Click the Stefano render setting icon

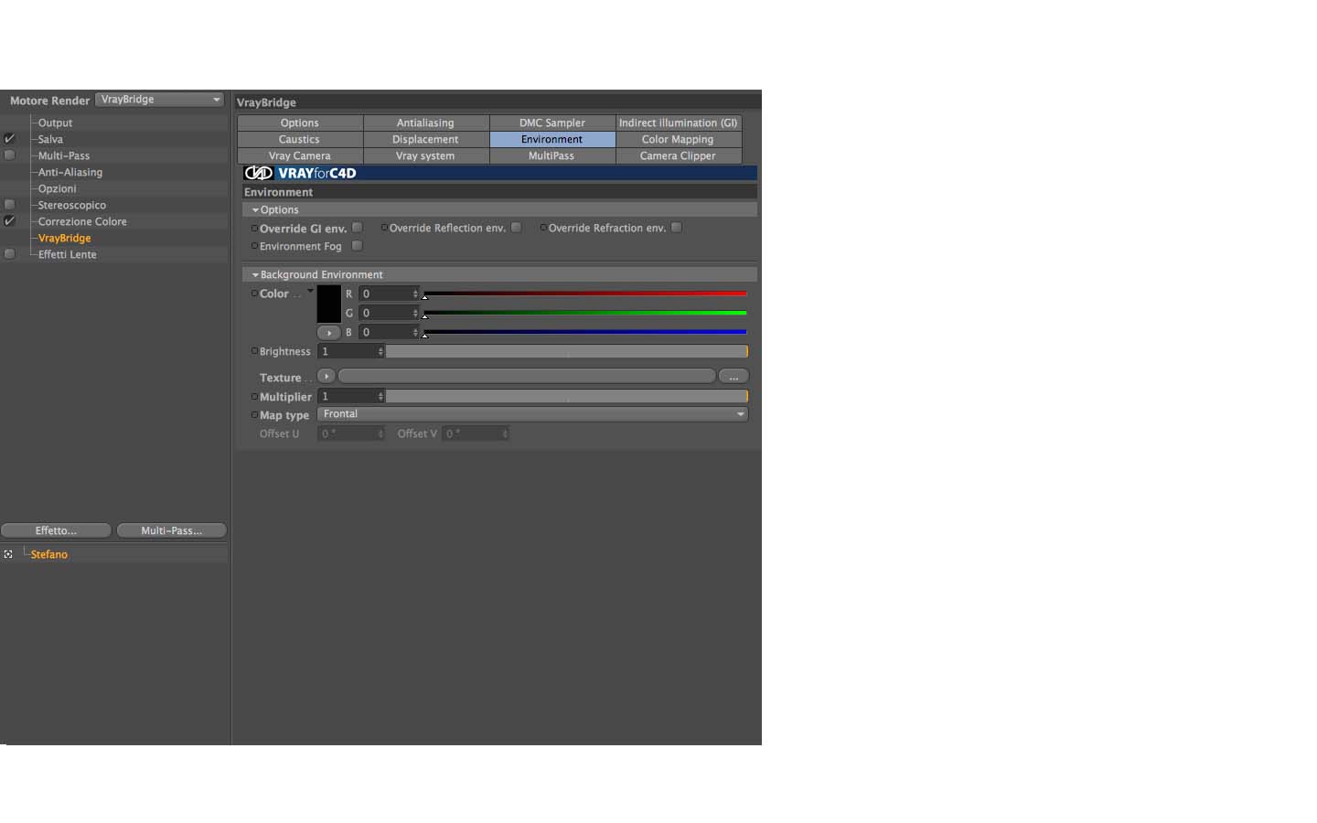[x=8, y=554]
